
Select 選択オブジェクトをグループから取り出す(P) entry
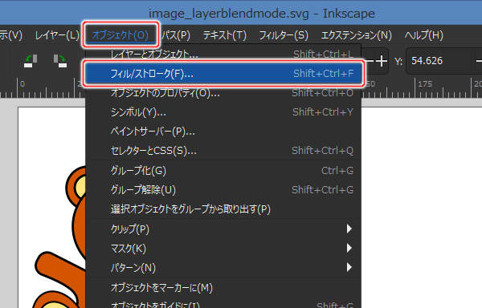tap(223, 209)
